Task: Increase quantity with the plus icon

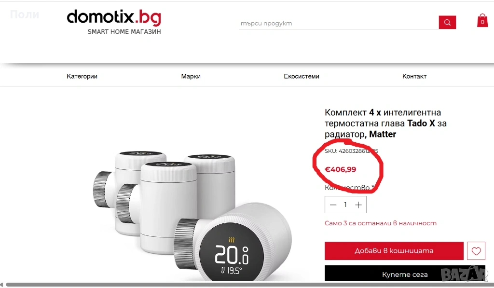Action: [x=358, y=205]
